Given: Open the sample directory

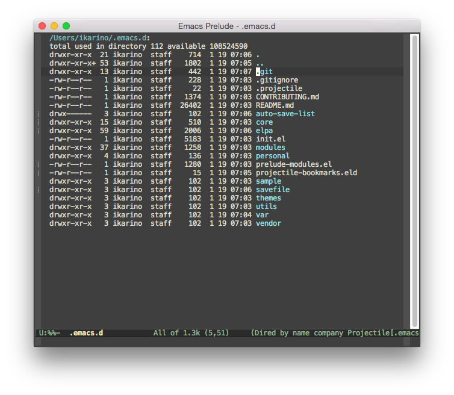Looking at the screenshot, I should 269,181.
